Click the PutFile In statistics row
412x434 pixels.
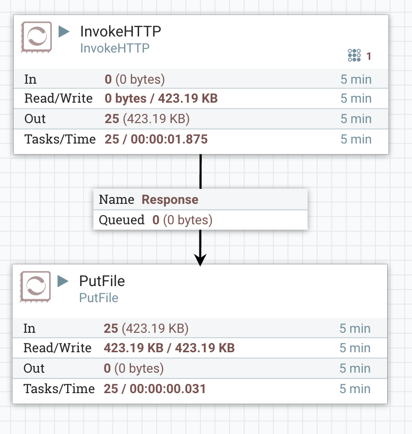199,328
